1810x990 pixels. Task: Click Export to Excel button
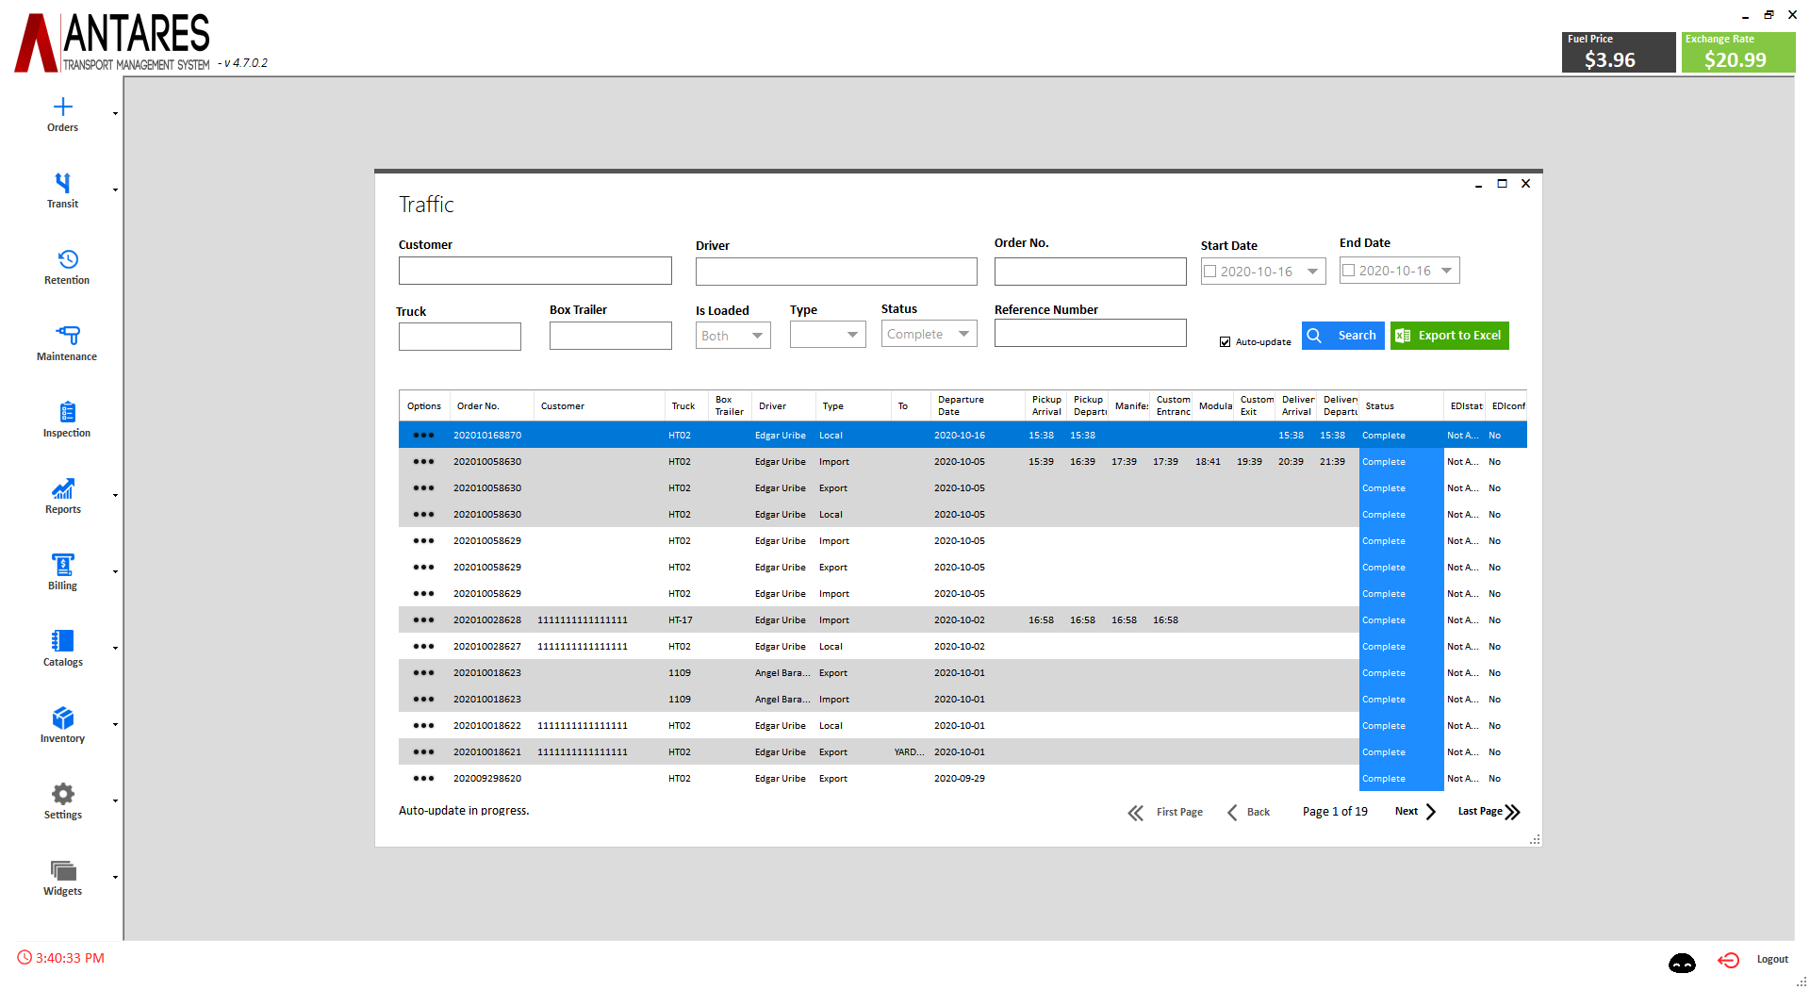point(1449,336)
